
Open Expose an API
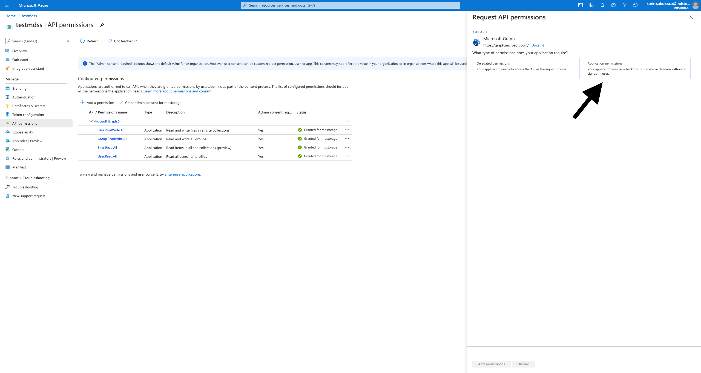(36, 132)
